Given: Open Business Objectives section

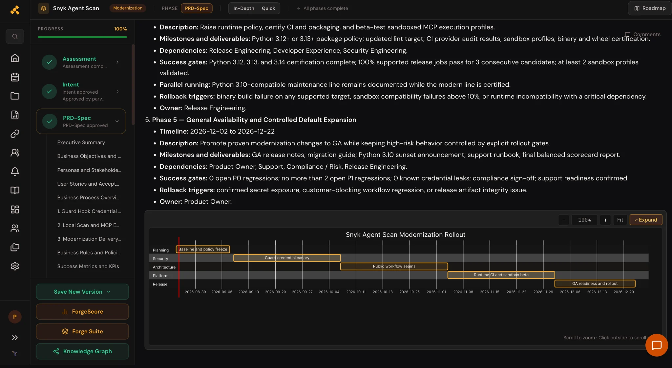Looking at the screenshot, I should [x=89, y=156].
